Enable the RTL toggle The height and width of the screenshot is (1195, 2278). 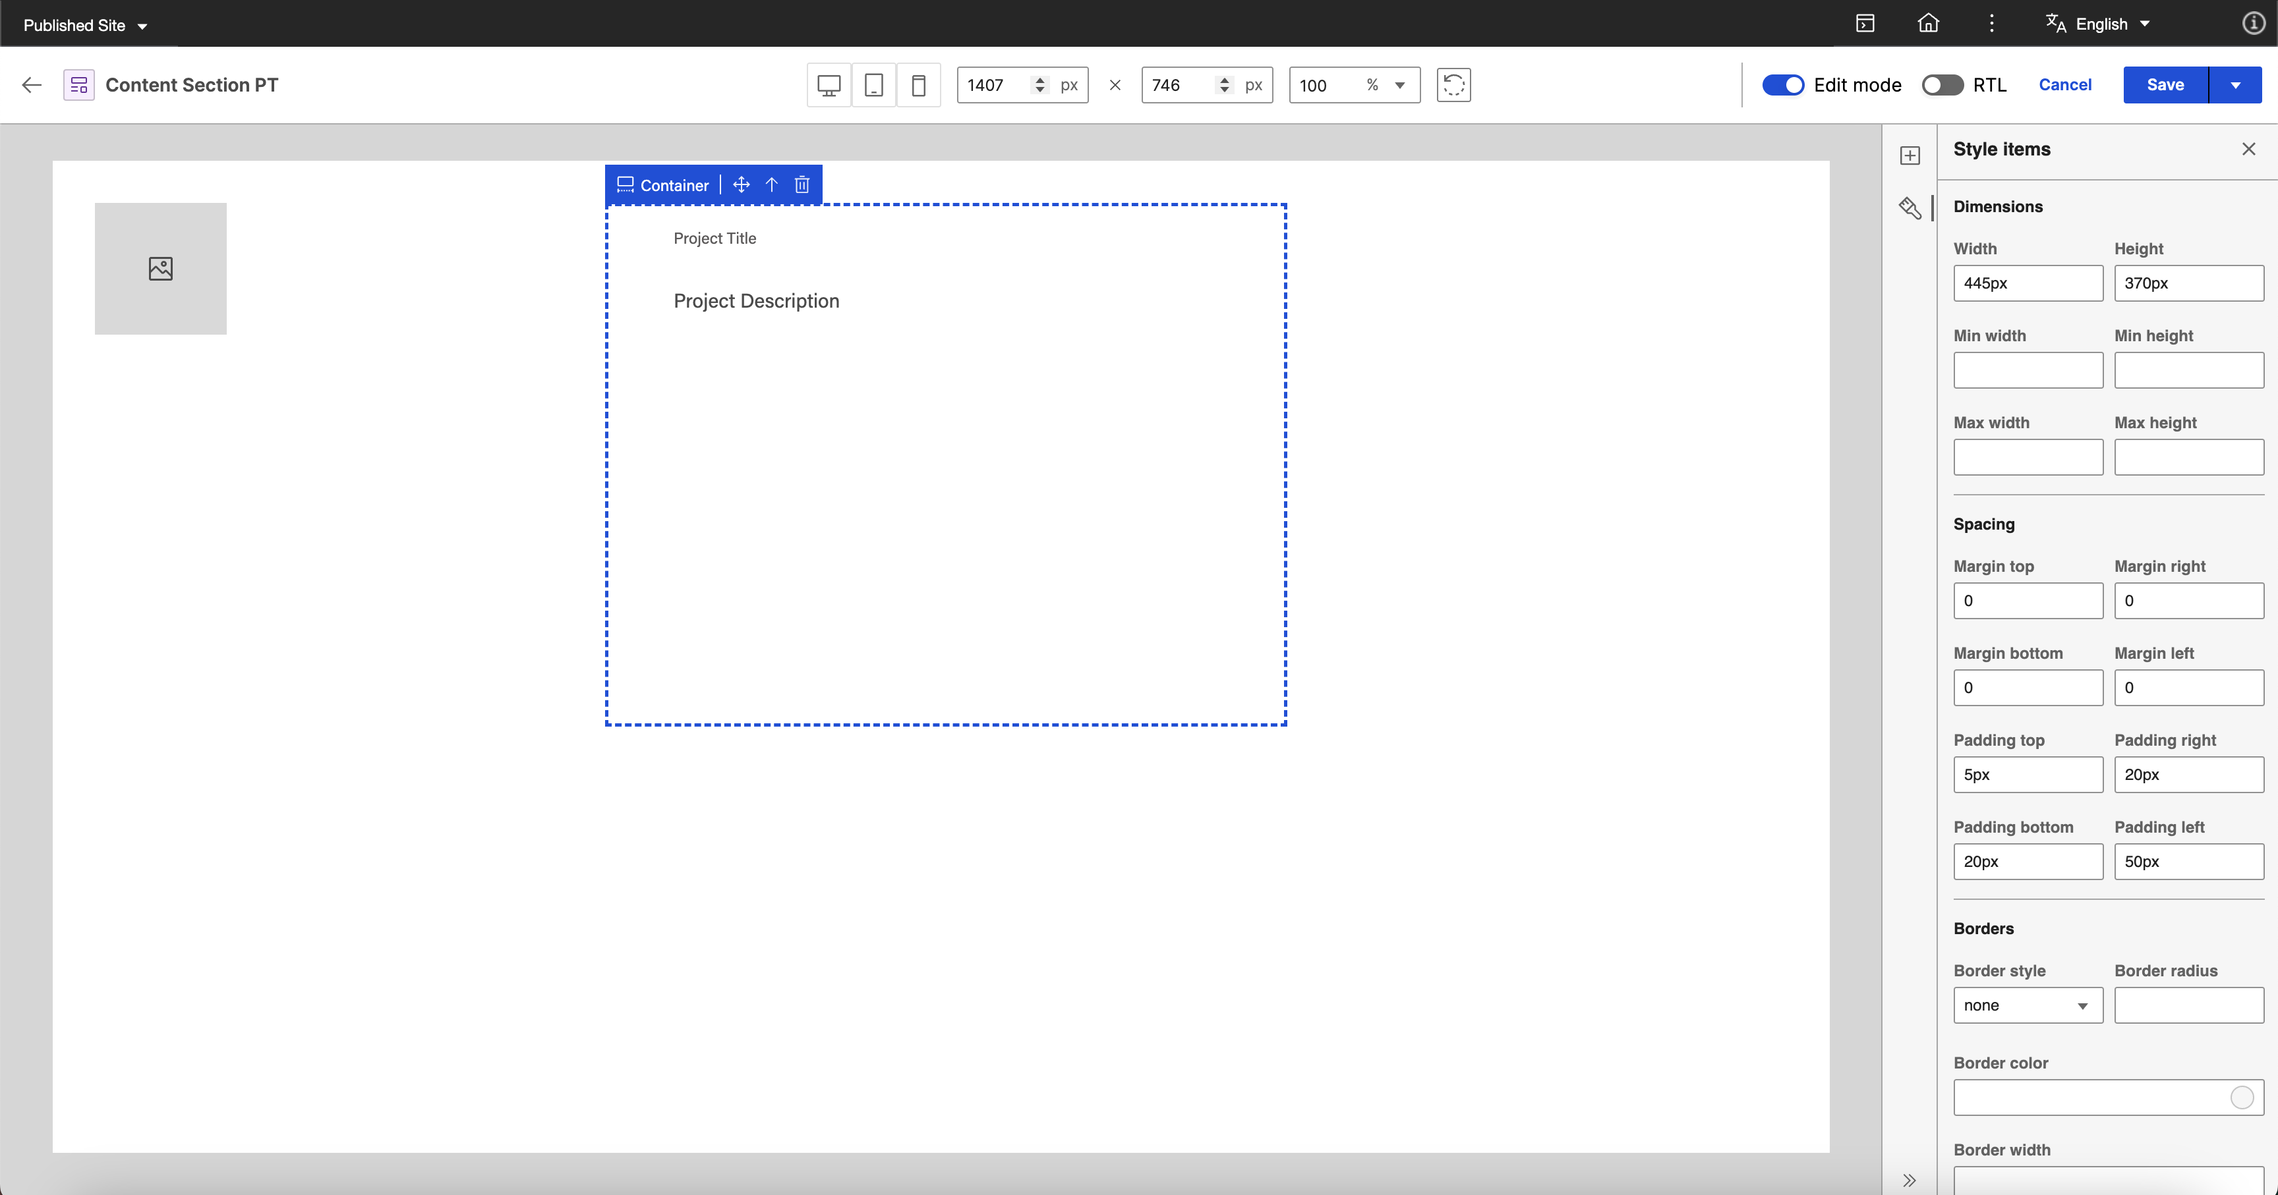pos(1942,85)
